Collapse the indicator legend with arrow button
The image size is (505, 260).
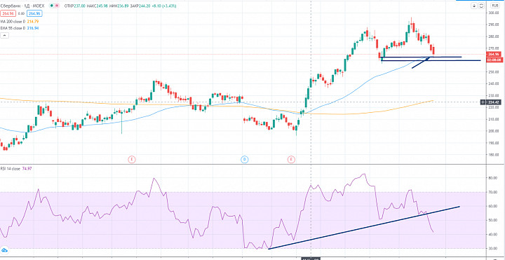[x=4, y=36]
